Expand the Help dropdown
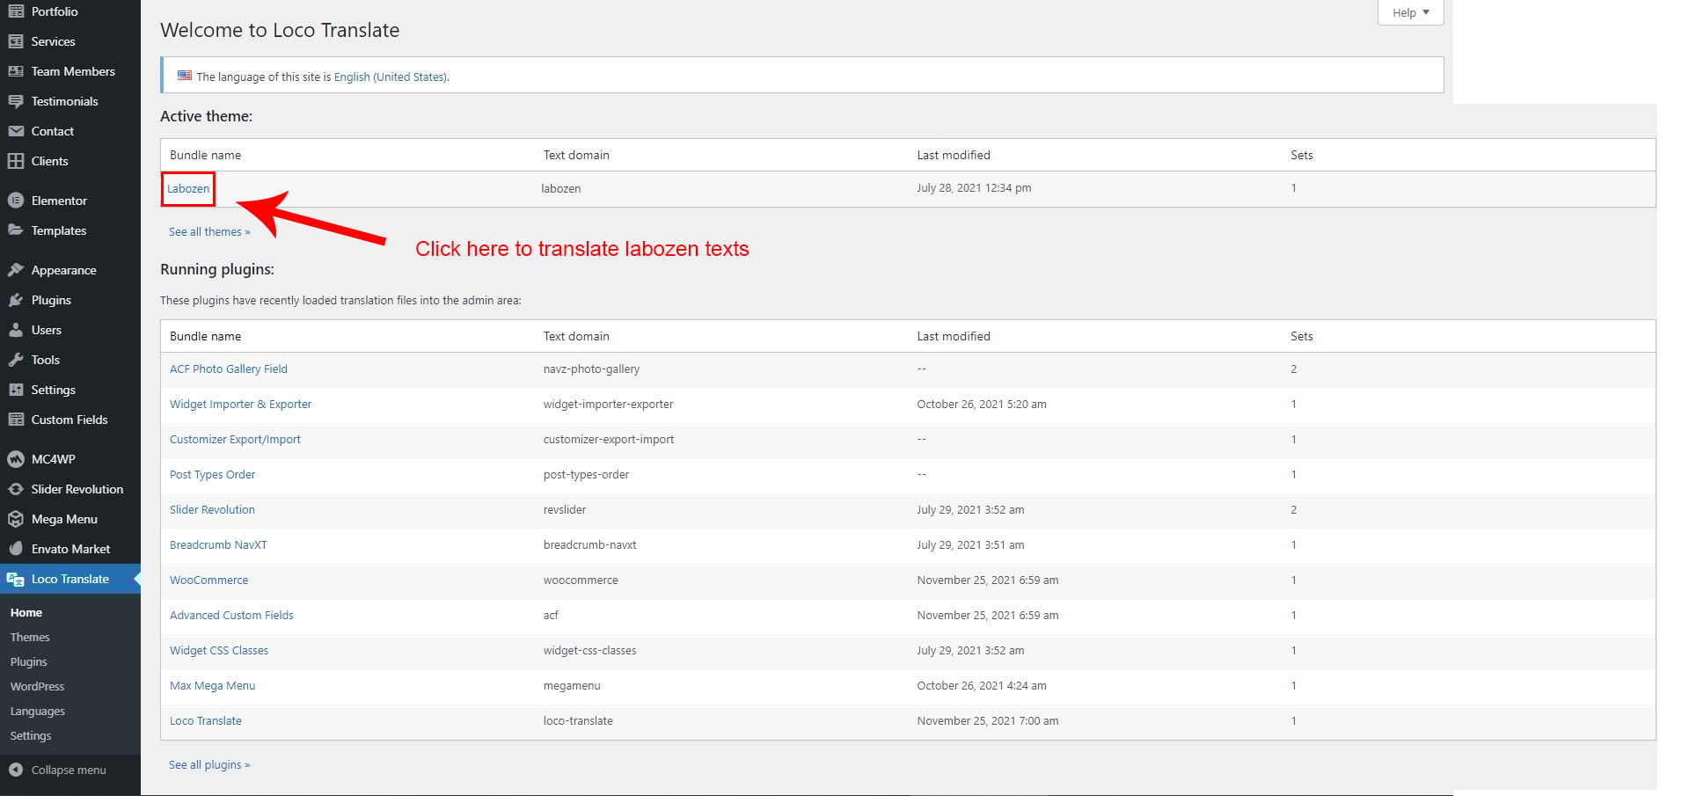The width and height of the screenshot is (1689, 796). (x=1410, y=12)
